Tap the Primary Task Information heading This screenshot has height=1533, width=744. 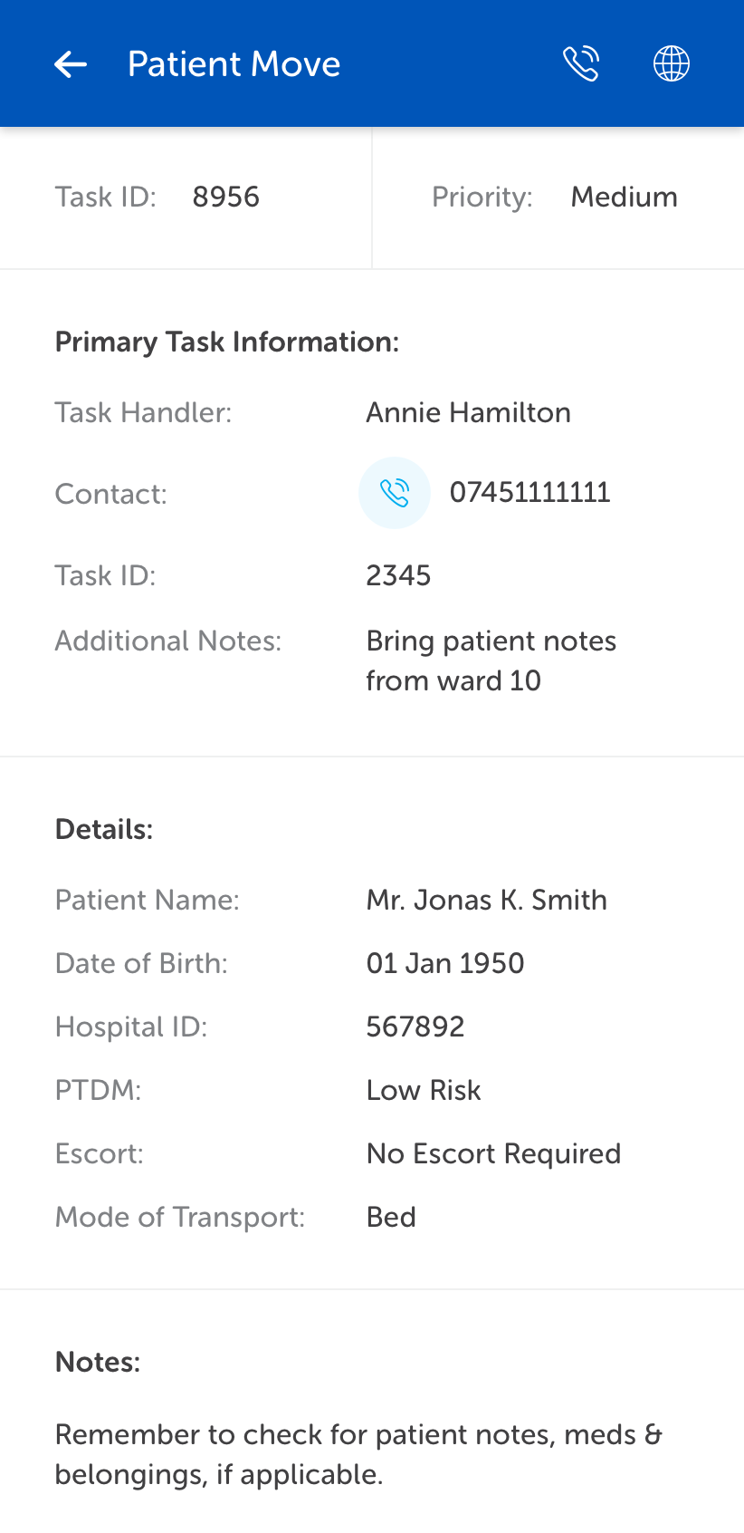226,342
